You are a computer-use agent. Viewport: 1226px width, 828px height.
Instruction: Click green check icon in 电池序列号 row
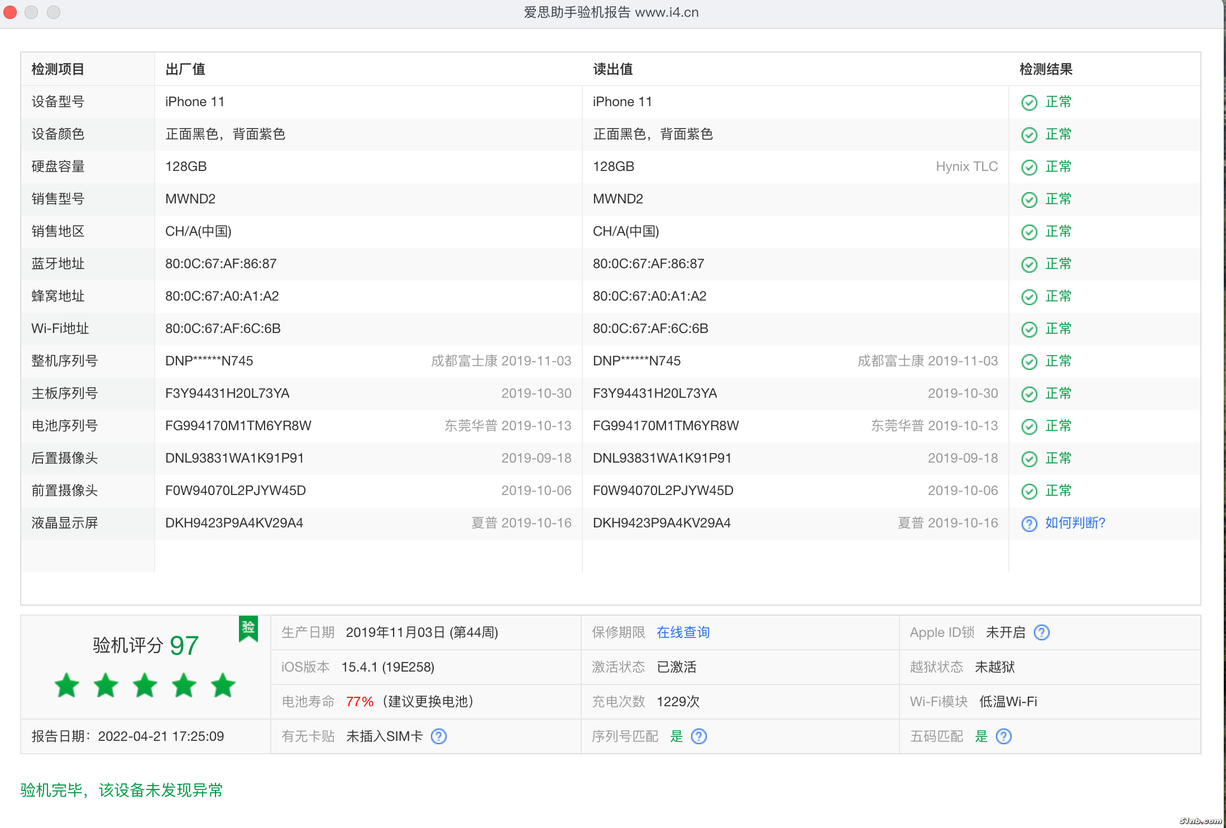(x=1029, y=426)
